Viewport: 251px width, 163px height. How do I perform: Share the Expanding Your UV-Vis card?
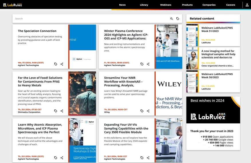point(148,158)
